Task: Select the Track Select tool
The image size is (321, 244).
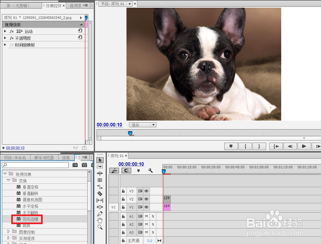Action: [100, 167]
